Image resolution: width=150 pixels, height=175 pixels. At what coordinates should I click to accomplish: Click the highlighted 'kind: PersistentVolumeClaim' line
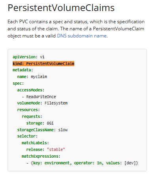(43, 63)
